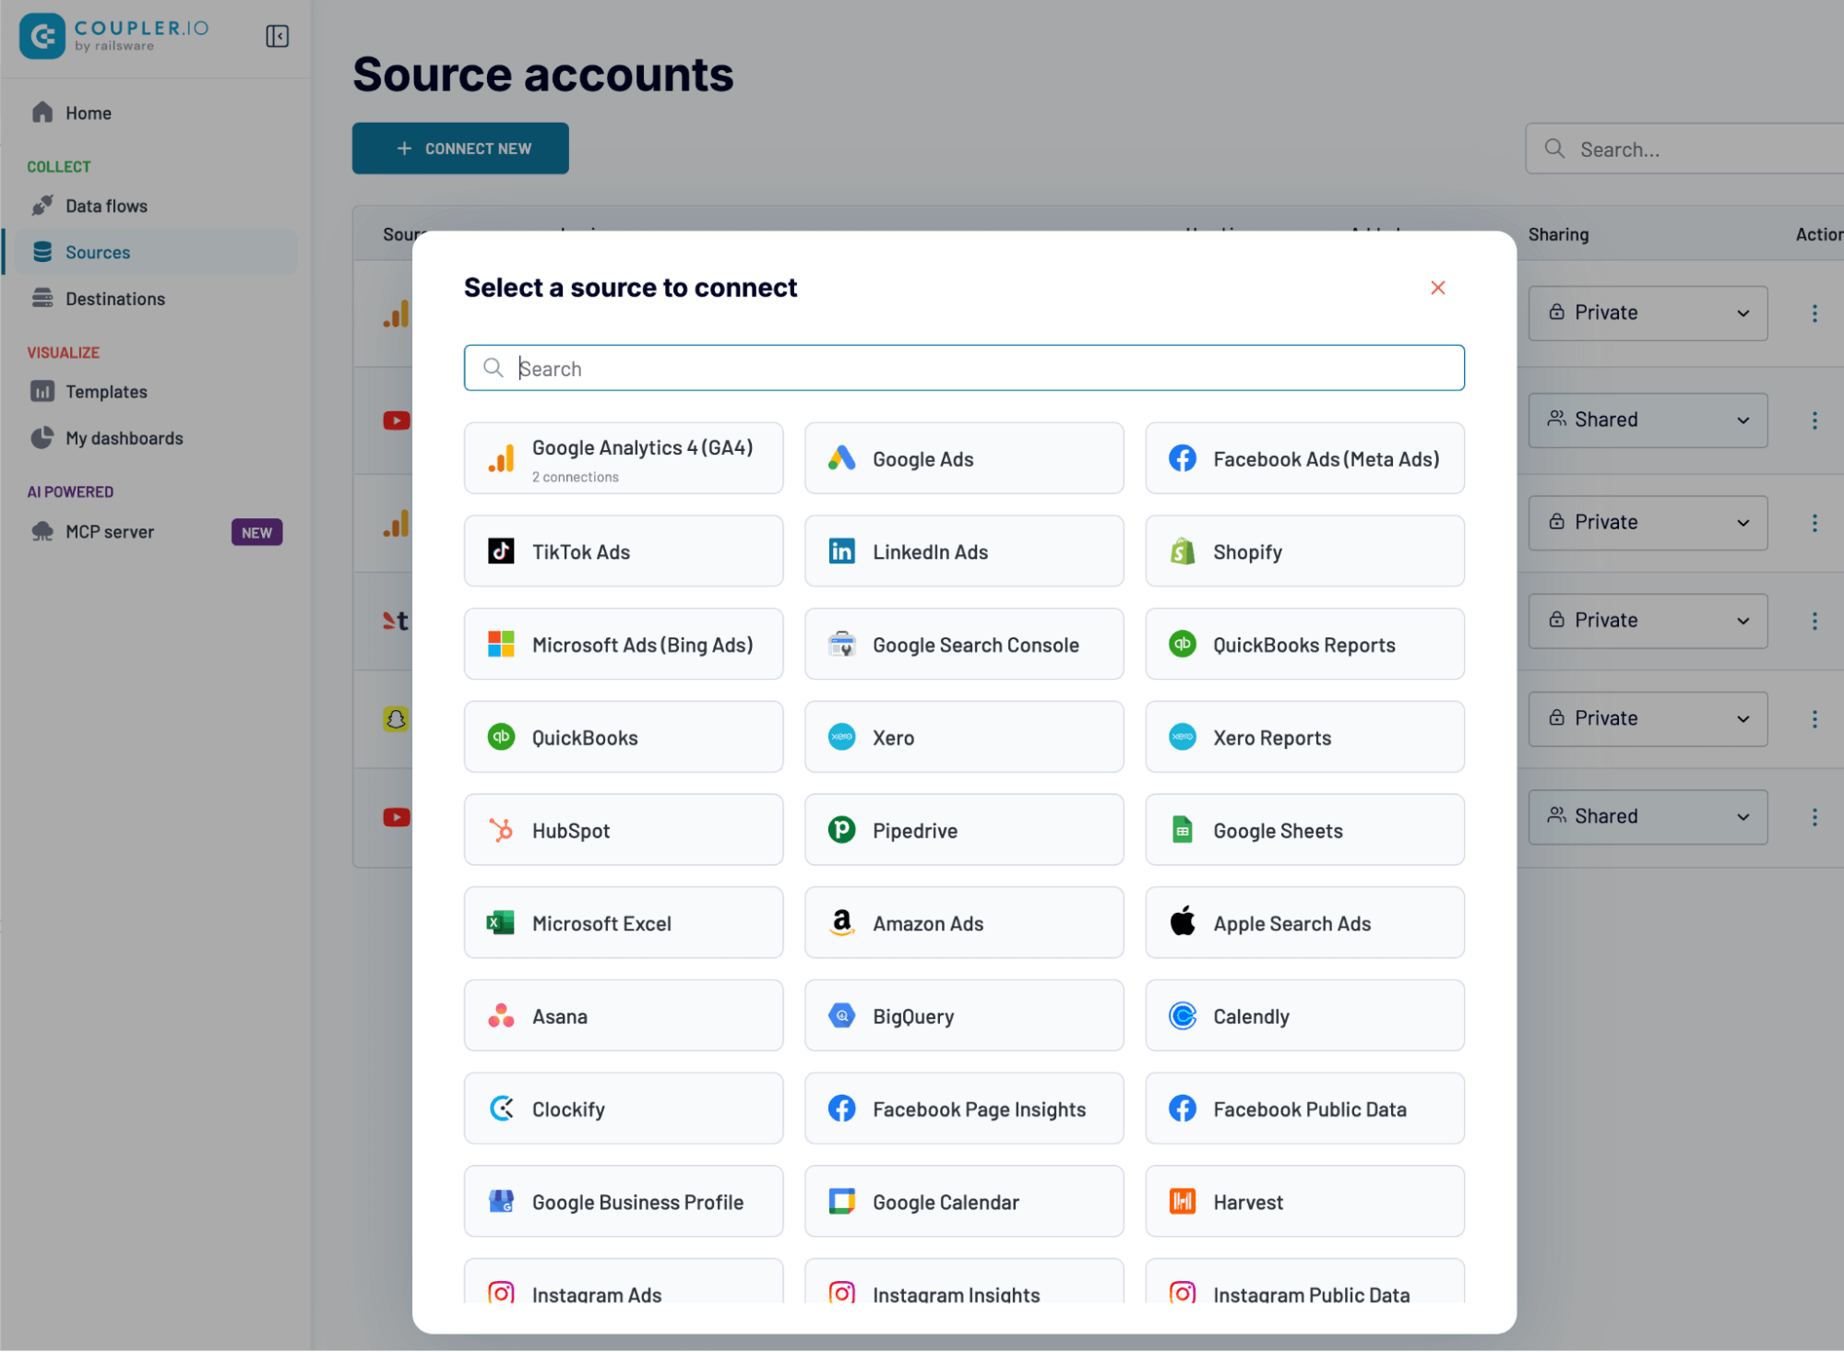Open the three-dot actions menu on top row
Viewport: 1844px width, 1352px height.
1814,313
